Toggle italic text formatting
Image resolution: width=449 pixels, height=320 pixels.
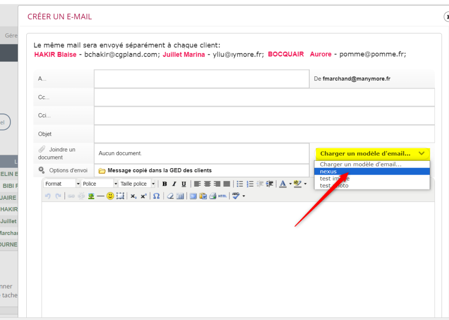click(x=174, y=184)
